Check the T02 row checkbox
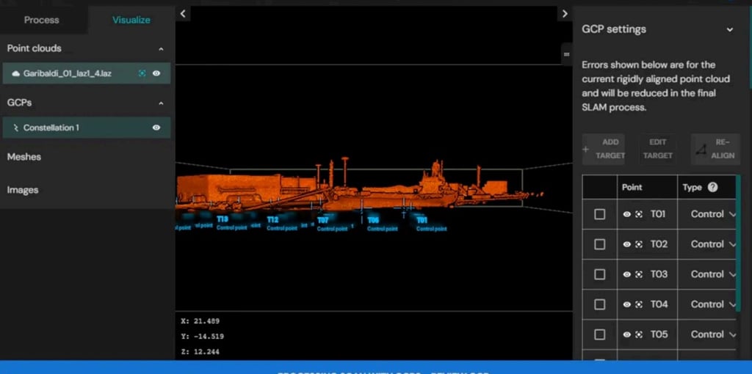The image size is (752, 374). pyautogui.click(x=599, y=245)
